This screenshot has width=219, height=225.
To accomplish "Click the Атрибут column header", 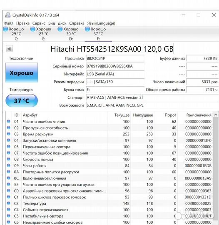I will coord(65,115).
